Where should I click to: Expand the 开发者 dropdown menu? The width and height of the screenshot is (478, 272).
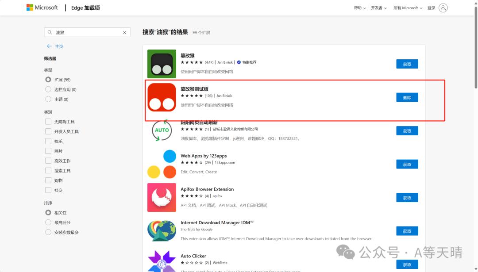378,8
